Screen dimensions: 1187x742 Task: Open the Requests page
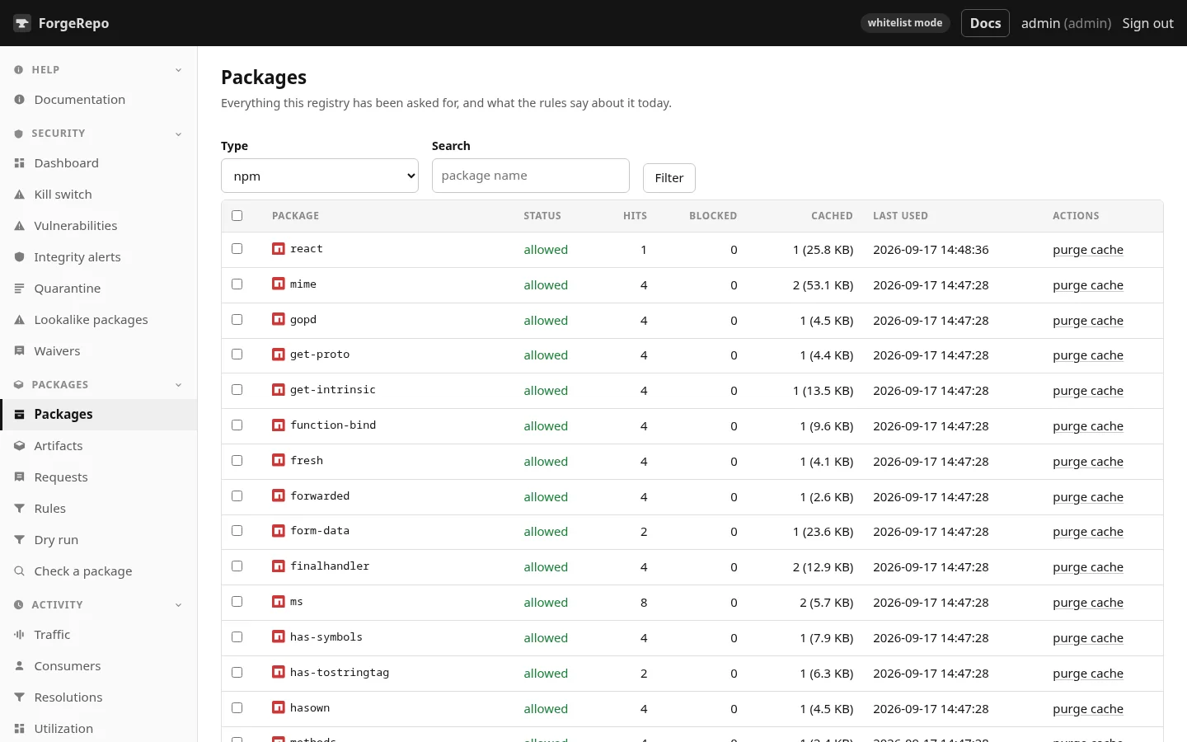click(x=99, y=477)
